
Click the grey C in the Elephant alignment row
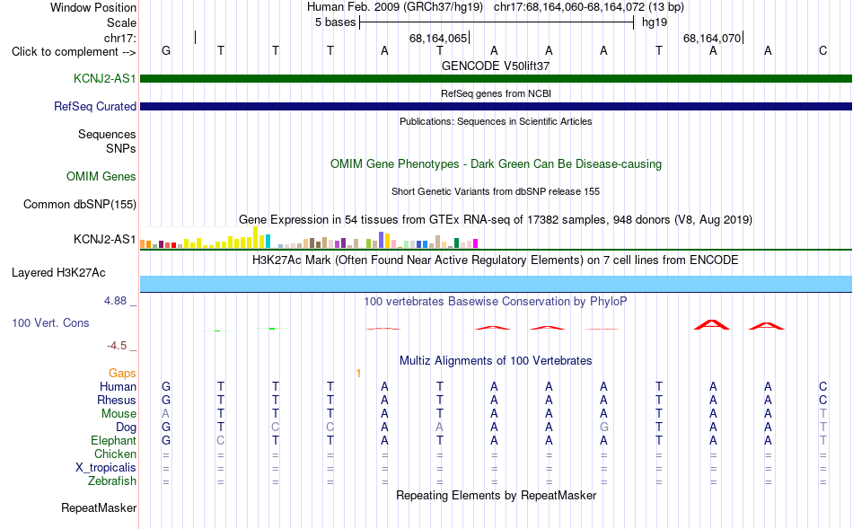click(x=220, y=440)
